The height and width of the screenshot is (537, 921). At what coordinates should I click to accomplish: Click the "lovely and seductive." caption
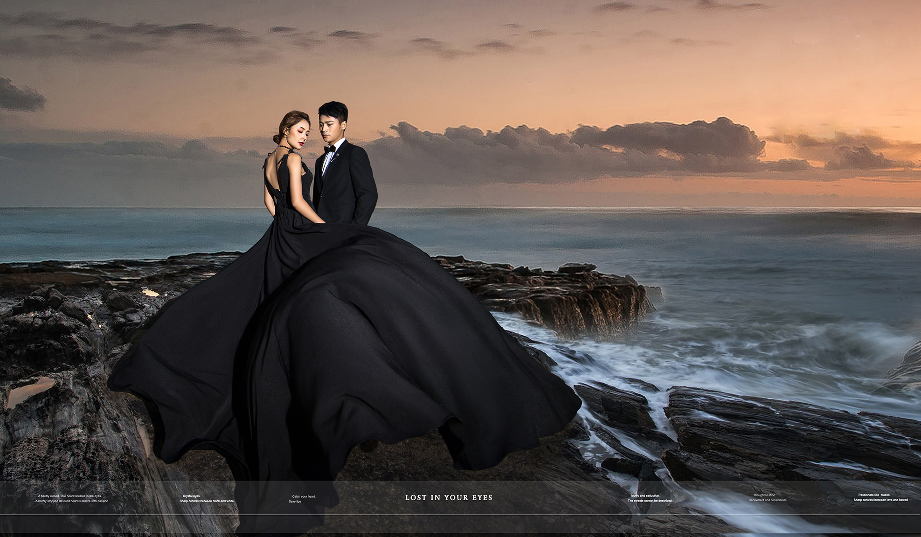[x=645, y=496]
